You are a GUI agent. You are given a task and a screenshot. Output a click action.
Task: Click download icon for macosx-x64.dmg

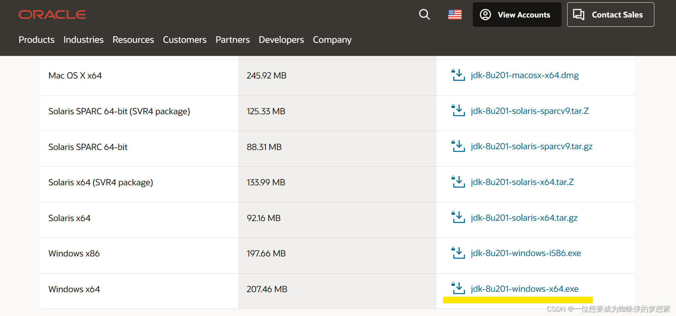pyautogui.click(x=458, y=75)
